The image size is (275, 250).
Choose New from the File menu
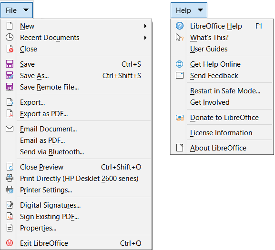click(76, 26)
